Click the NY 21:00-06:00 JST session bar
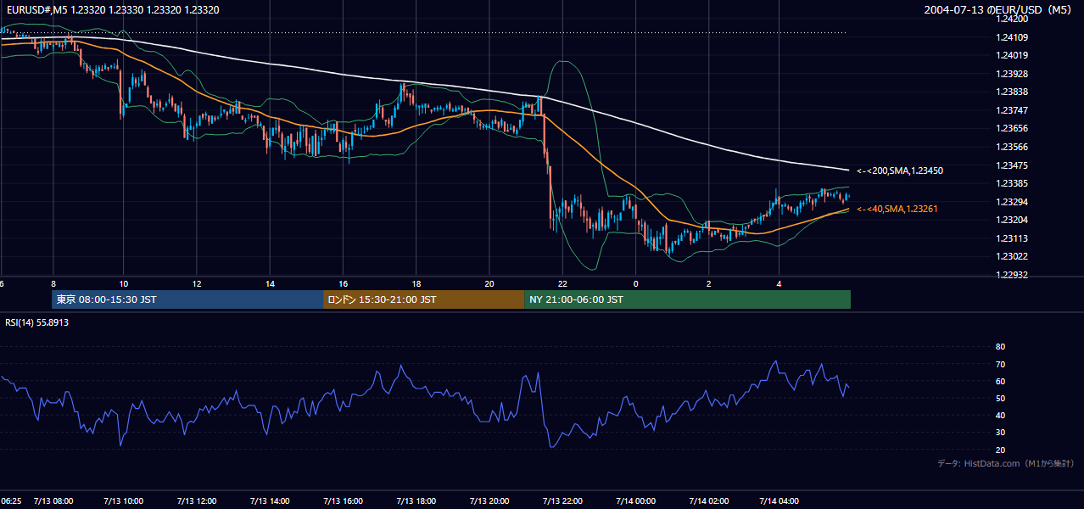This screenshot has width=1084, height=509. click(687, 299)
